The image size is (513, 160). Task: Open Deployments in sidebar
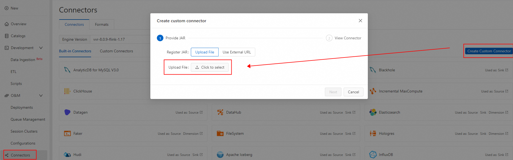coord(22,107)
